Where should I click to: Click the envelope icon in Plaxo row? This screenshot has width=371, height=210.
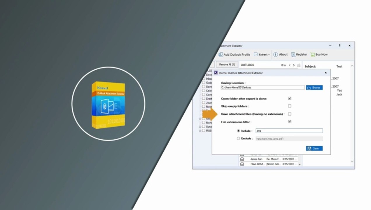pyautogui.click(x=242, y=164)
